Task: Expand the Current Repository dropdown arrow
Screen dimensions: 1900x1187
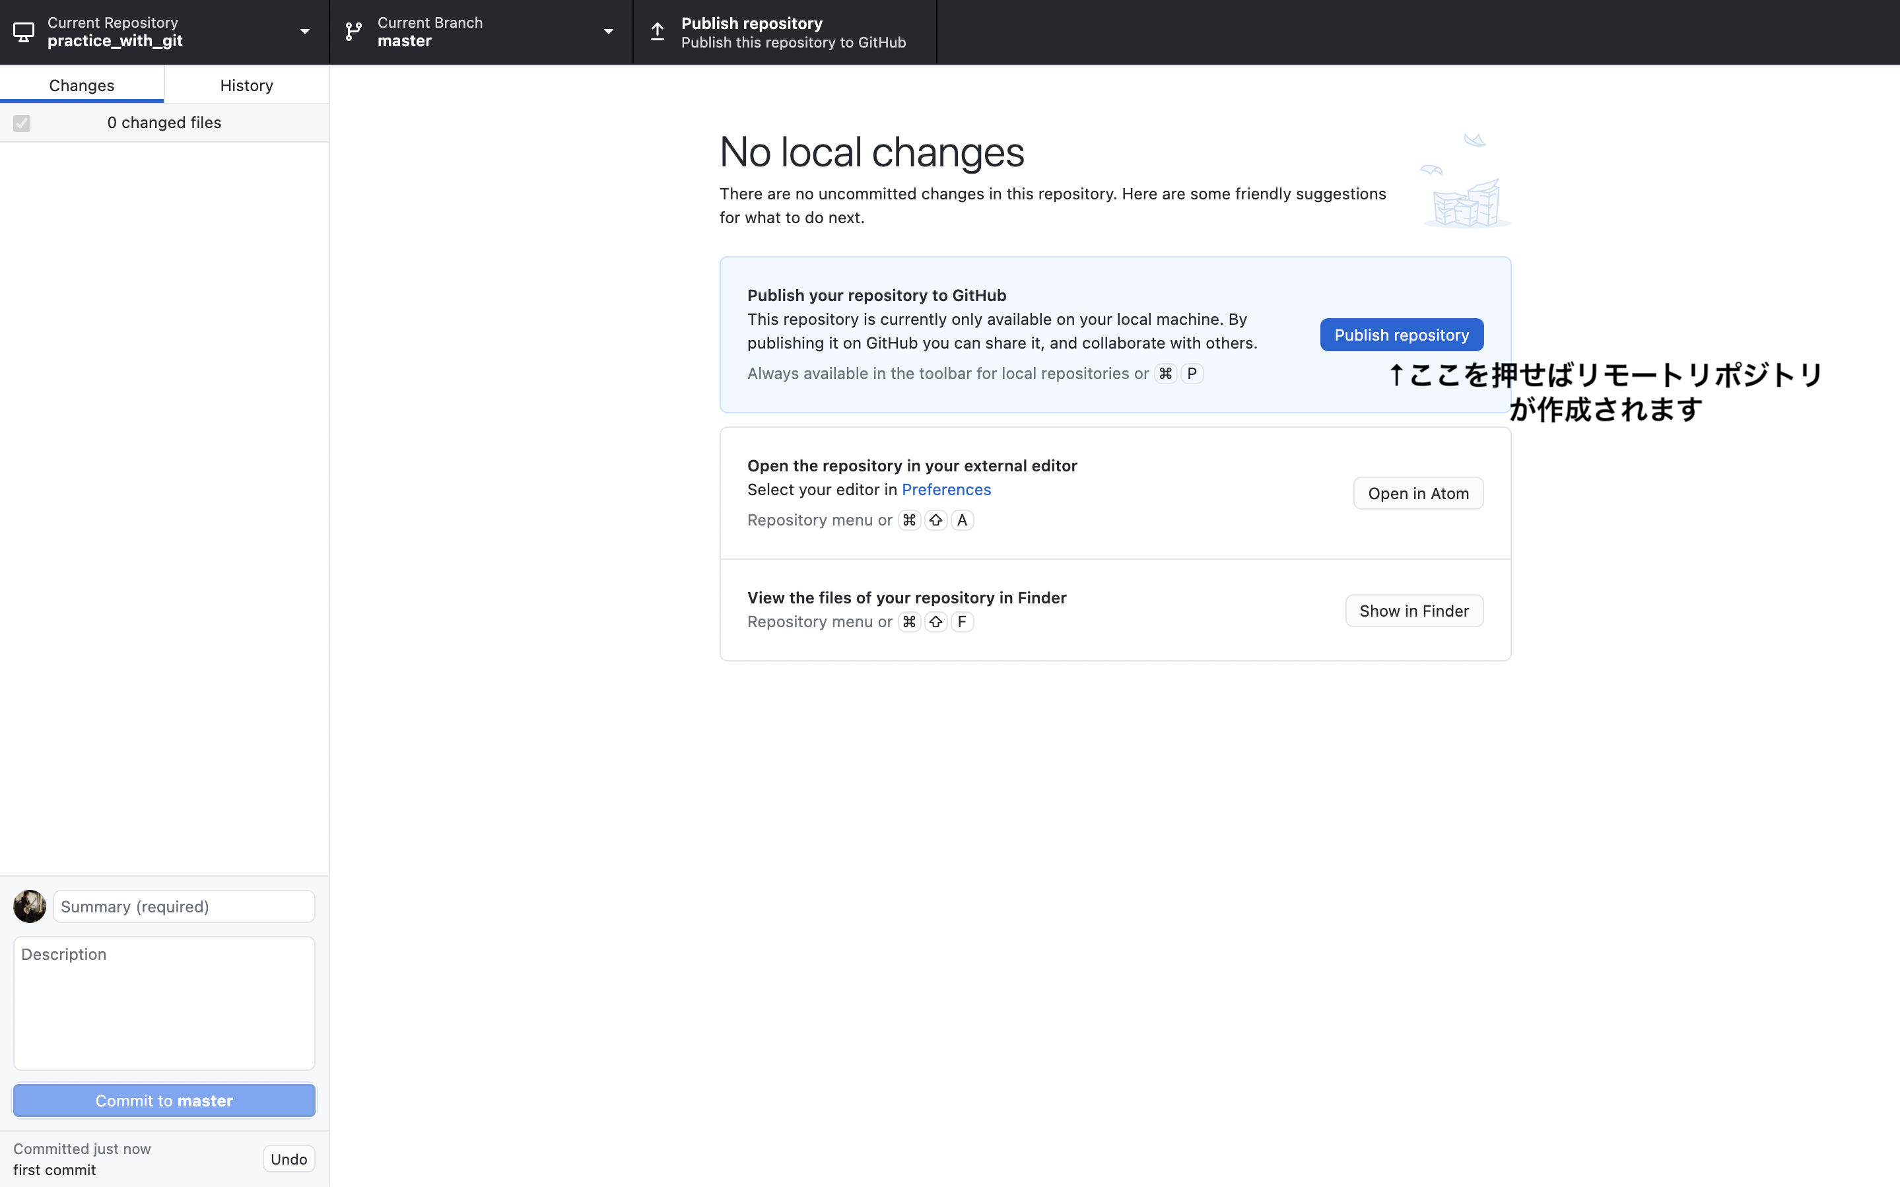Action: coord(304,32)
